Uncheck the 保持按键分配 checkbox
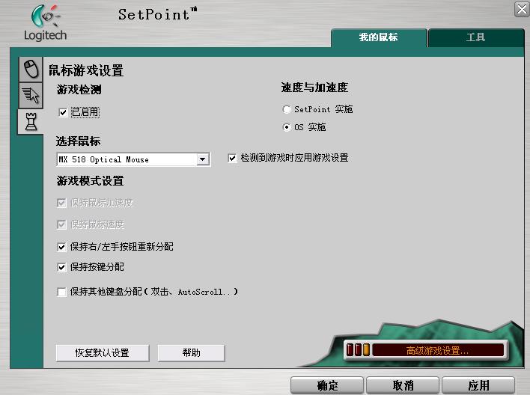This screenshot has height=395, width=530. click(62, 267)
